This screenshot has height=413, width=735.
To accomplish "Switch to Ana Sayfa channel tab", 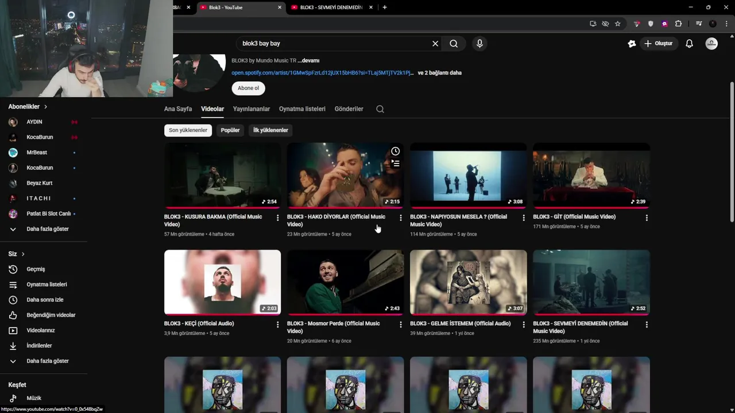I will [178, 109].
